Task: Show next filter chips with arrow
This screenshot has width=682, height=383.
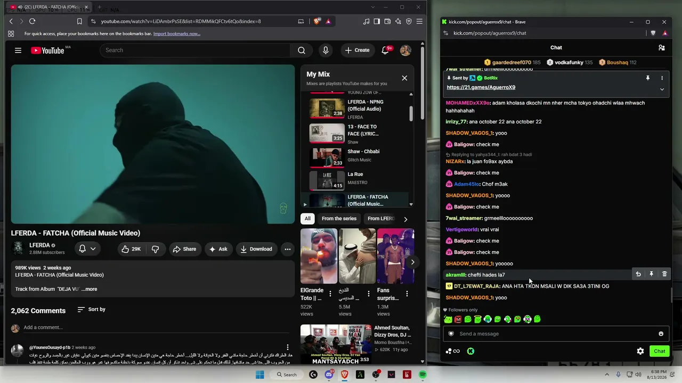Action: point(405,219)
